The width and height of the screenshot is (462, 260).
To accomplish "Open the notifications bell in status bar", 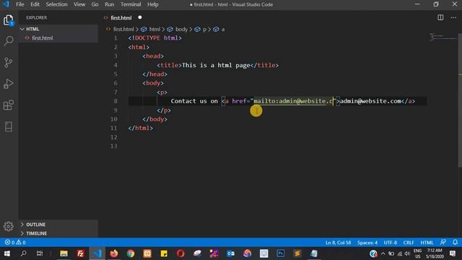I will (455, 243).
